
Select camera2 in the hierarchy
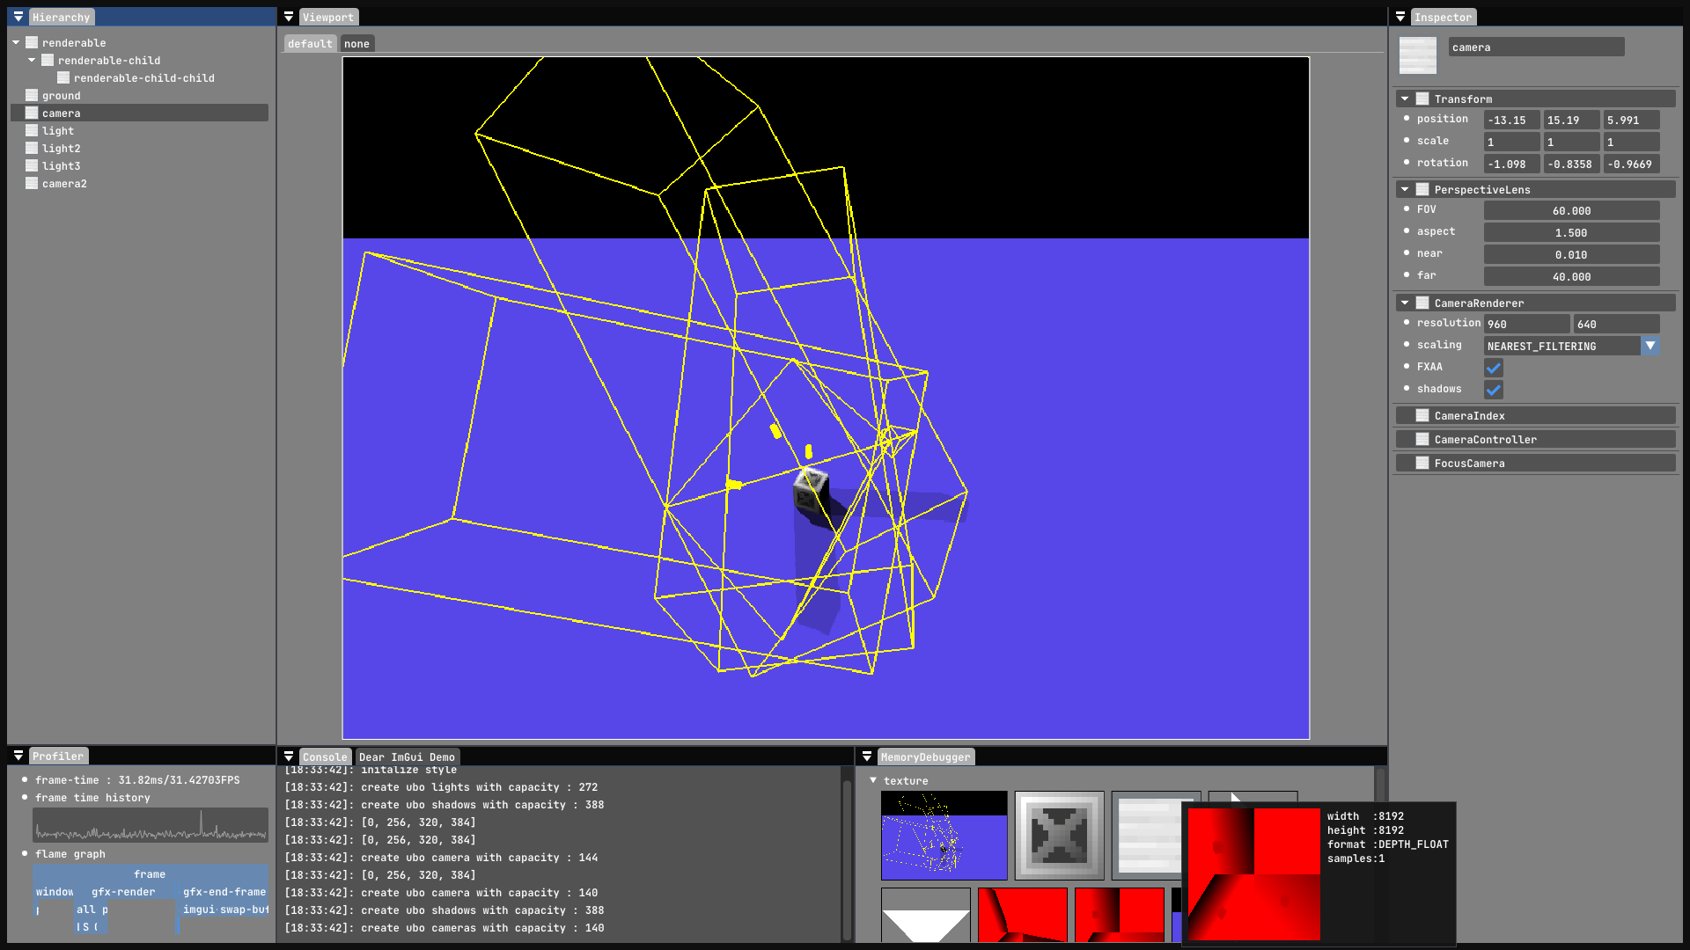(x=64, y=183)
